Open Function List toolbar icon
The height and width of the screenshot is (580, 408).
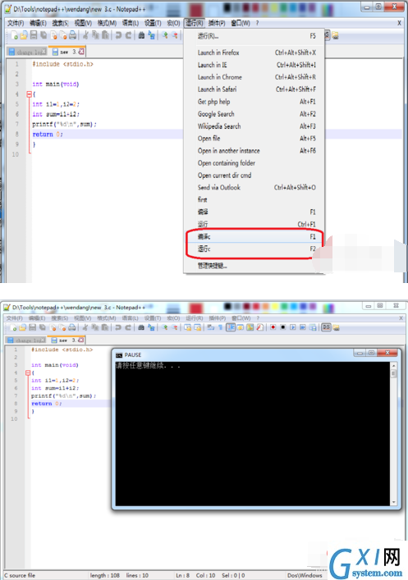(260, 327)
